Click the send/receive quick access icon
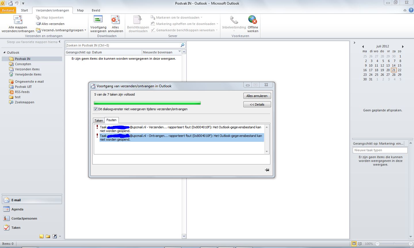 click(10, 3)
